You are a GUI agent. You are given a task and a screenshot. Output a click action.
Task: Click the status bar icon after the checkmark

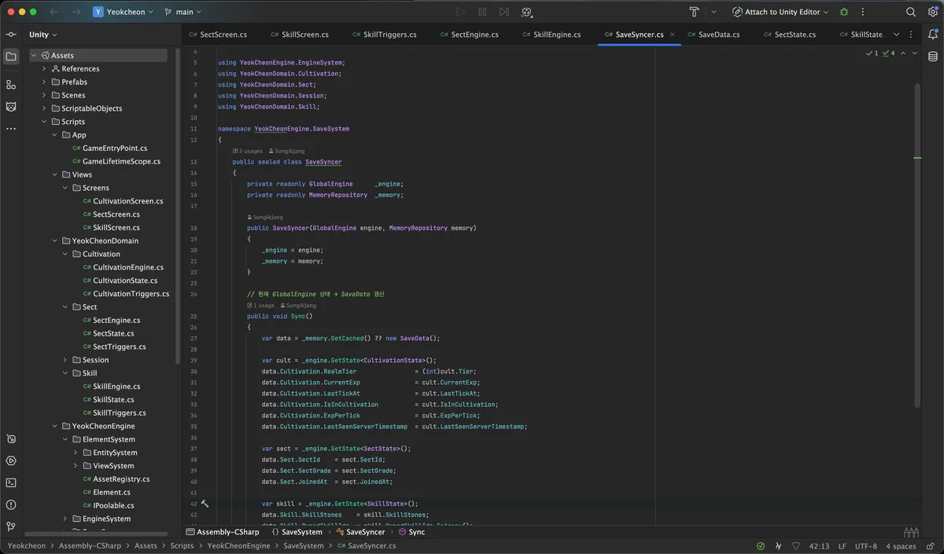779,546
